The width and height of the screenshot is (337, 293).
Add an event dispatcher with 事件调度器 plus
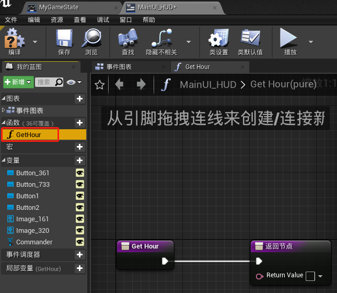[x=79, y=255]
